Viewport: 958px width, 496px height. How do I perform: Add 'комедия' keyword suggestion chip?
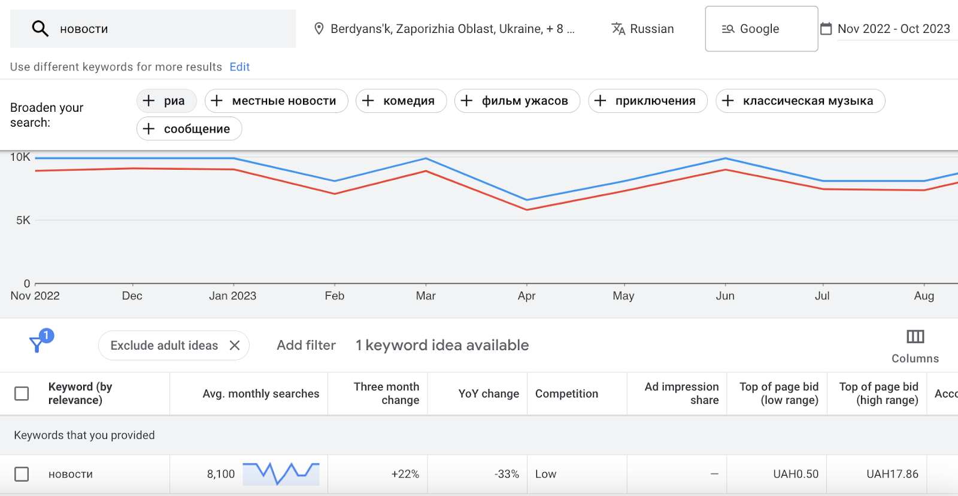[401, 101]
